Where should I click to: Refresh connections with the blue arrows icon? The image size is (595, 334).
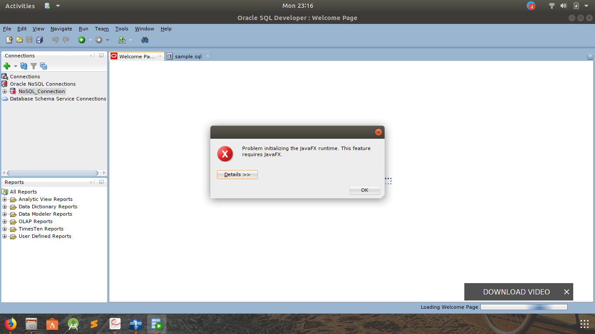click(x=24, y=66)
